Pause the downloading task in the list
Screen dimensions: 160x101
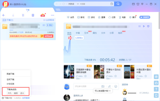(44, 25)
